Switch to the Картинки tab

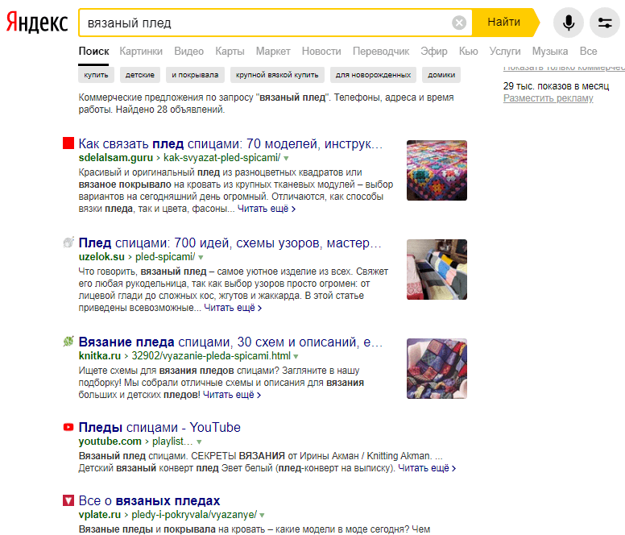141,52
